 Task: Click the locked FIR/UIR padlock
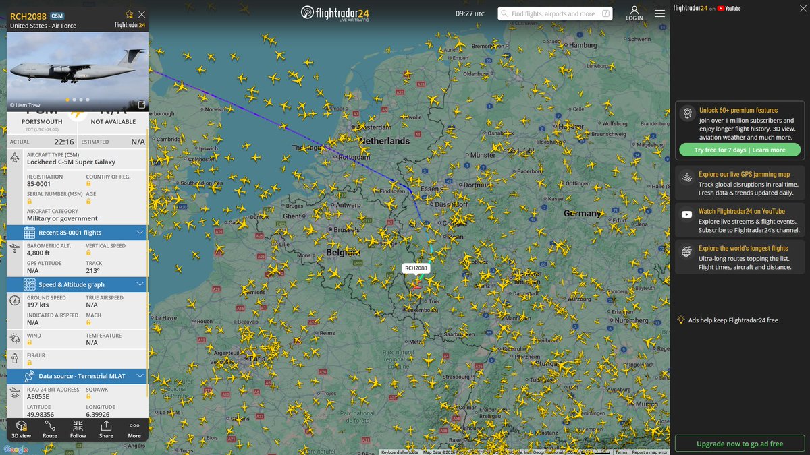click(x=30, y=363)
